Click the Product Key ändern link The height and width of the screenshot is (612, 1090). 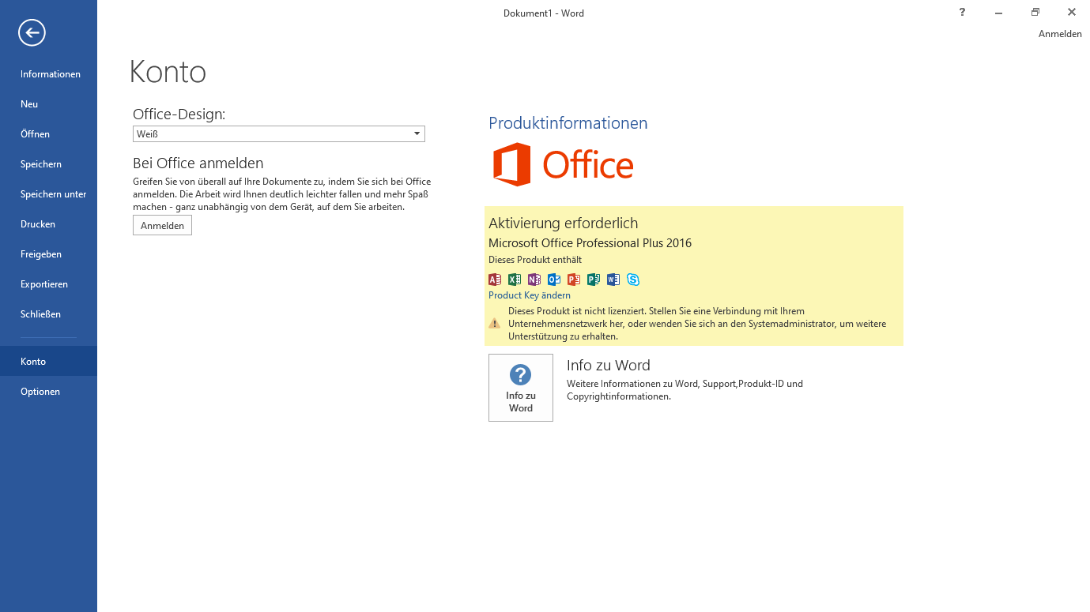tap(529, 295)
